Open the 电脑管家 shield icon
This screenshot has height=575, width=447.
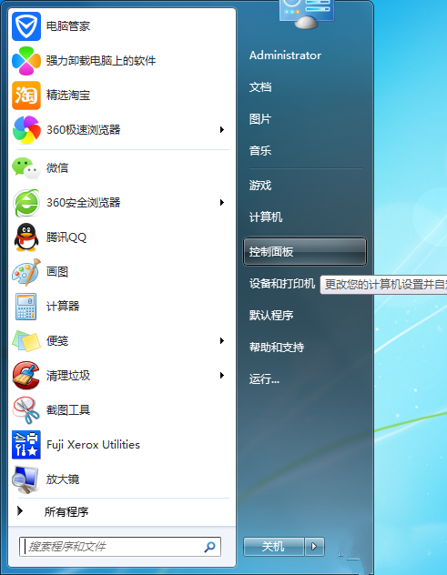point(26,26)
